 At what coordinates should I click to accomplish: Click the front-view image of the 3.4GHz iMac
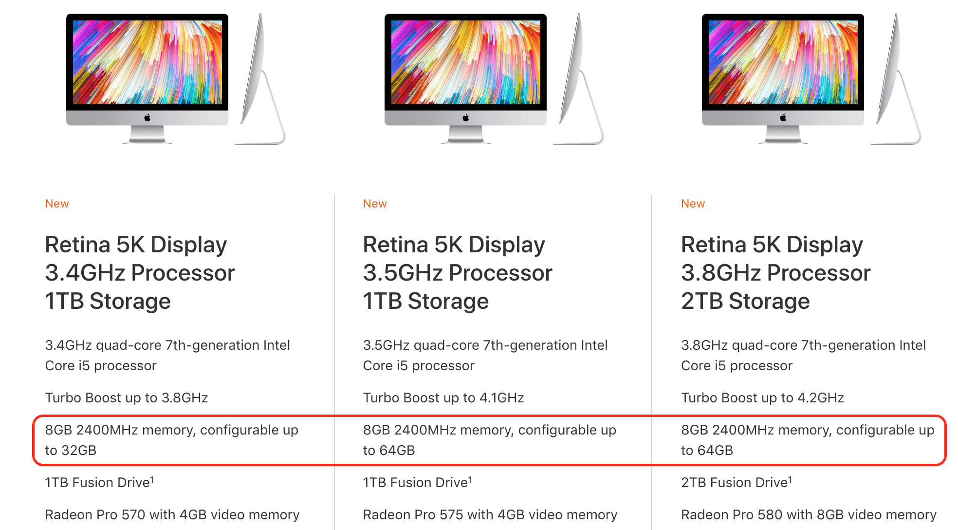pyautogui.click(x=147, y=79)
